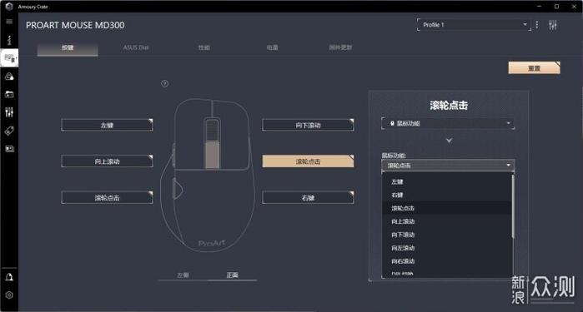Switch to the 左侧 side view tab
The width and height of the screenshot is (583, 312).
pos(183,275)
